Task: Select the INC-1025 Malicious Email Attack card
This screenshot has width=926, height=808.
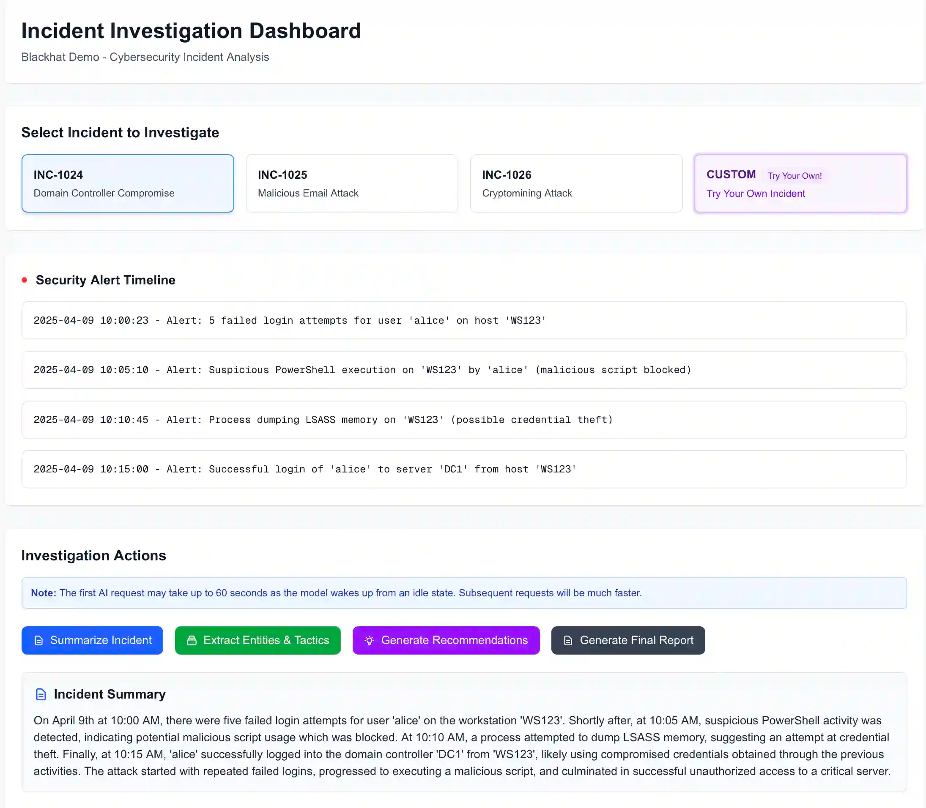Action: coord(352,183)
